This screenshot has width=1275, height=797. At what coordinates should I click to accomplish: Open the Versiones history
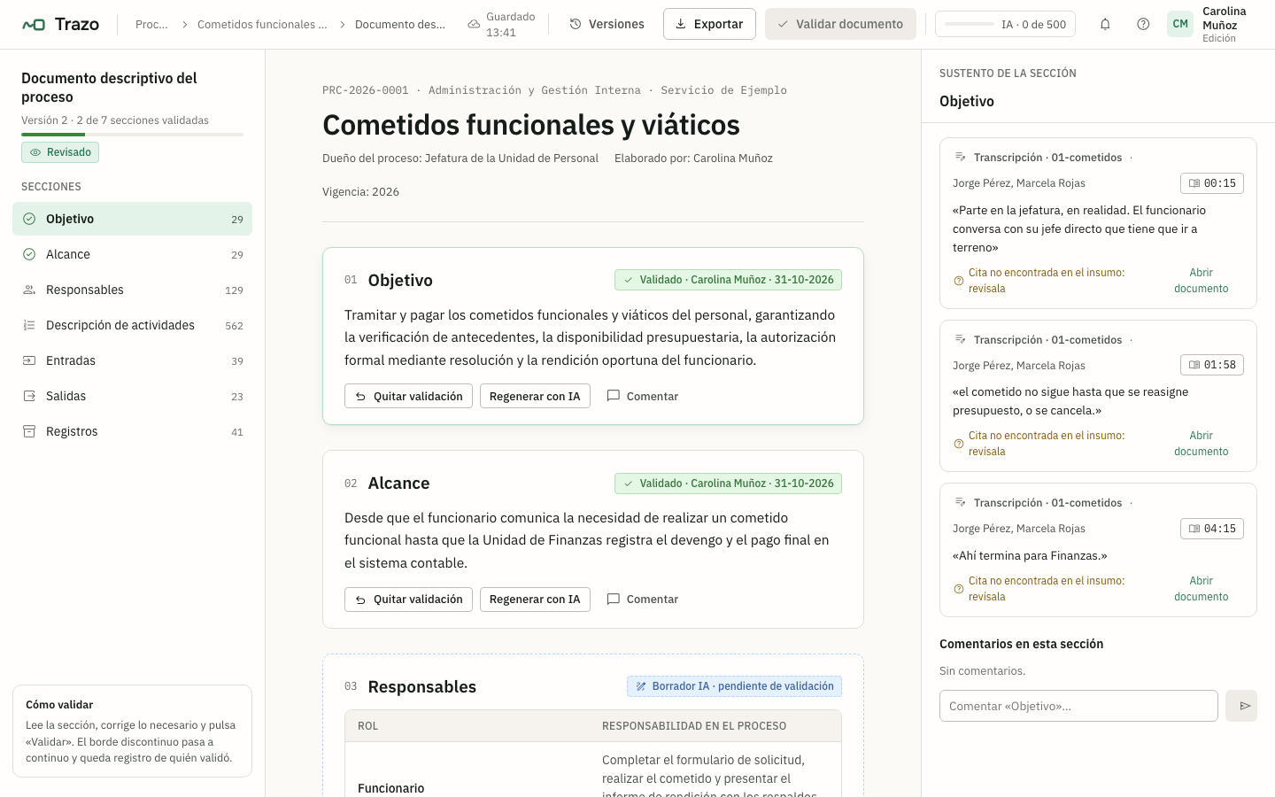pos(607,24)
